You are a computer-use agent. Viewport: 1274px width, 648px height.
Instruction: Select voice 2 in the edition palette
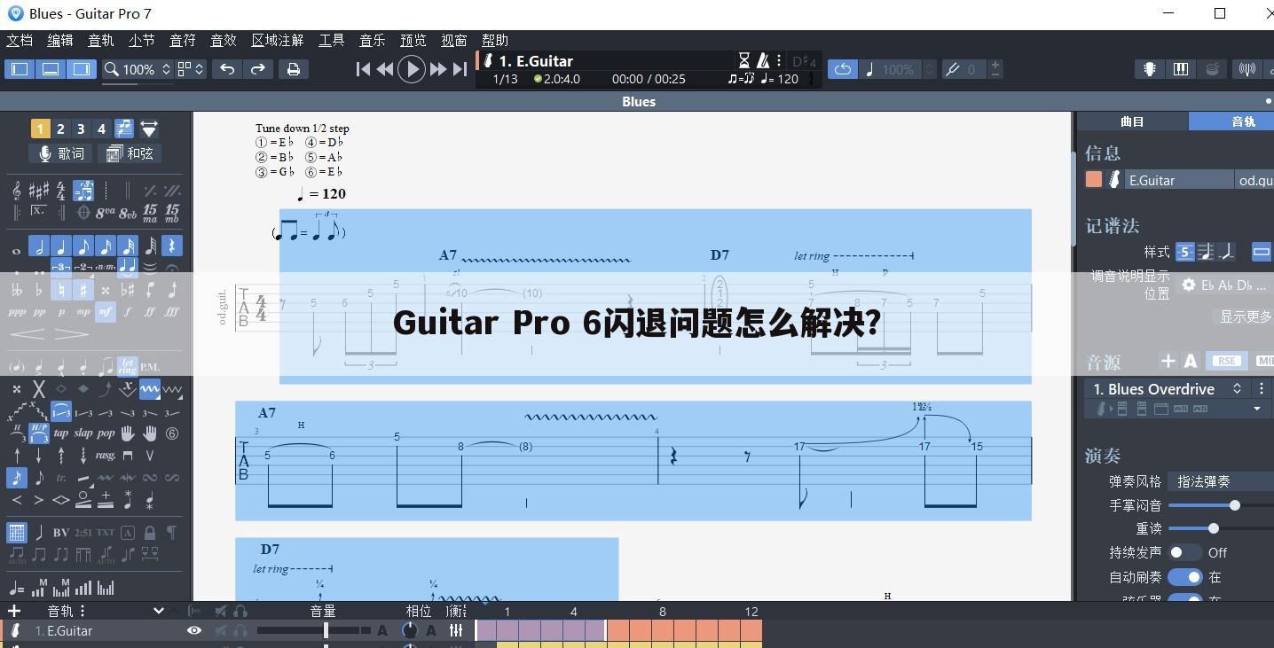[x=60, y=129]
